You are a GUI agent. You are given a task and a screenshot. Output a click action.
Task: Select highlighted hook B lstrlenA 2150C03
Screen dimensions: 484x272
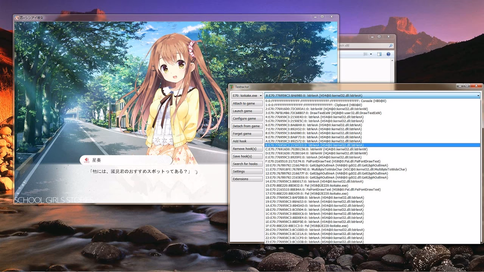372,145
